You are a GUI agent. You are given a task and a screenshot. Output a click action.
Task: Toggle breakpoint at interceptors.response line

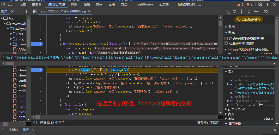[x=37, y=44]
